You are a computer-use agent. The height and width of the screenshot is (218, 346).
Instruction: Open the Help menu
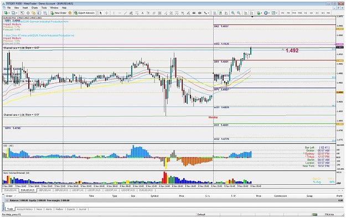tap(64, 8)
